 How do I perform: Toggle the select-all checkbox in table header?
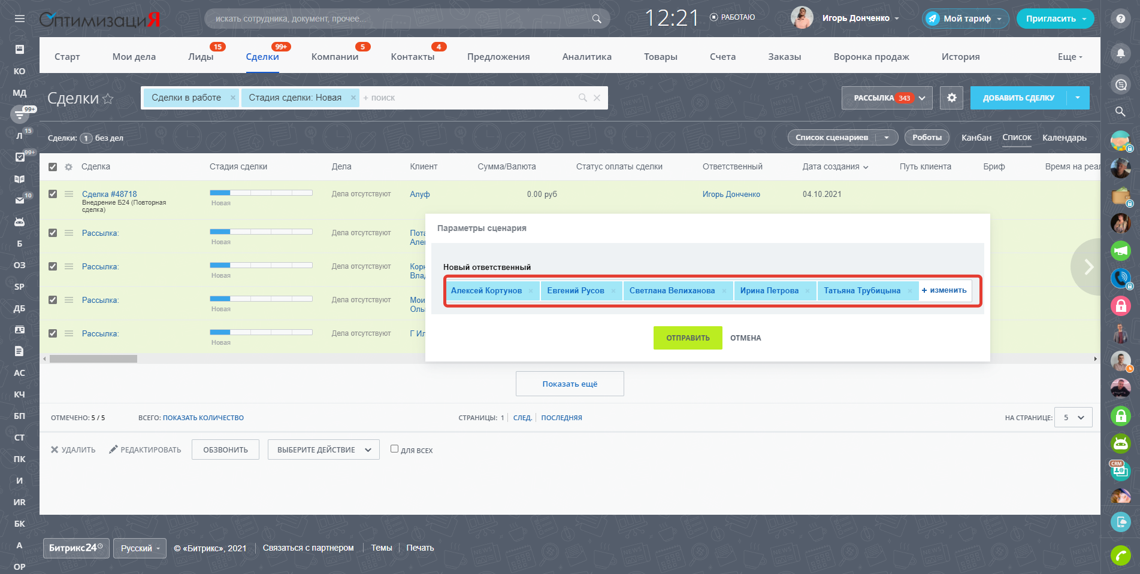[53, 167]
